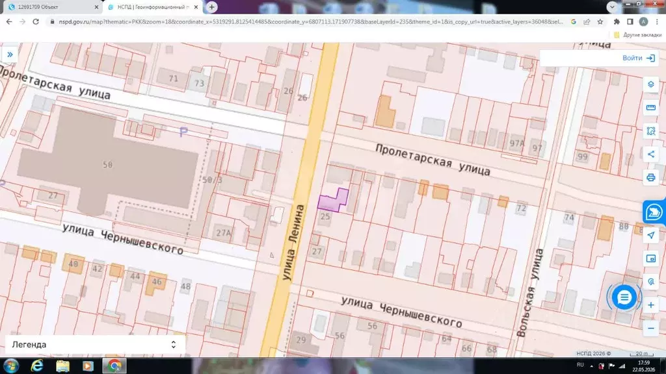Select the НСПД Геоинформационный browser tab
Image resolution: width=666 pixels, height=374 pixels.
coord(152,7)
